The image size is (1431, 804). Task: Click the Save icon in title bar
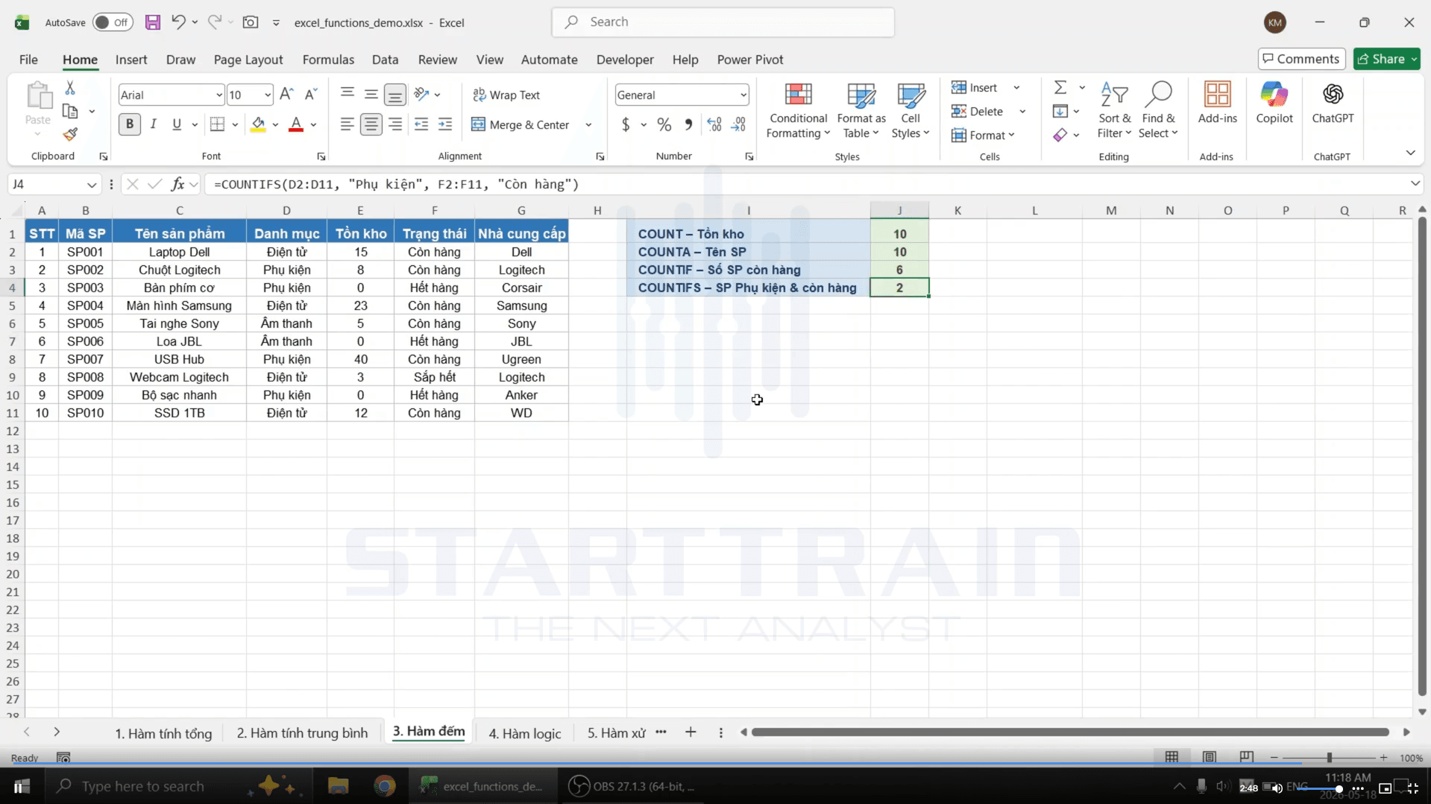click(153, 22)
